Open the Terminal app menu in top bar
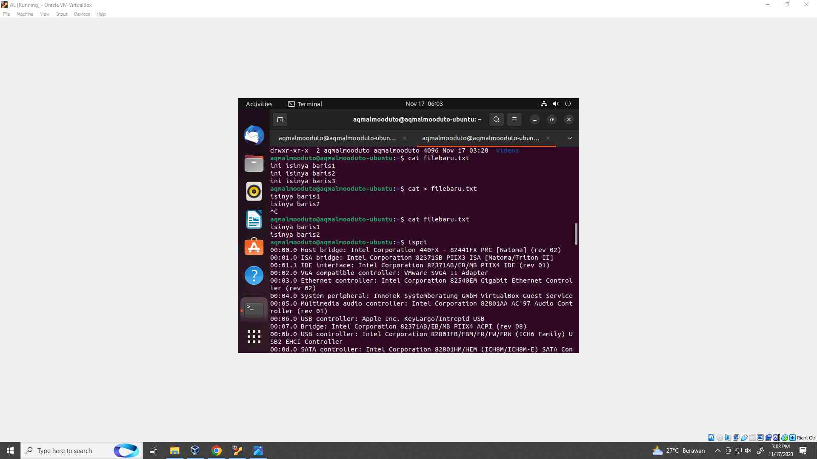Viewport: 817px width, 459px height. pos(305,104)
